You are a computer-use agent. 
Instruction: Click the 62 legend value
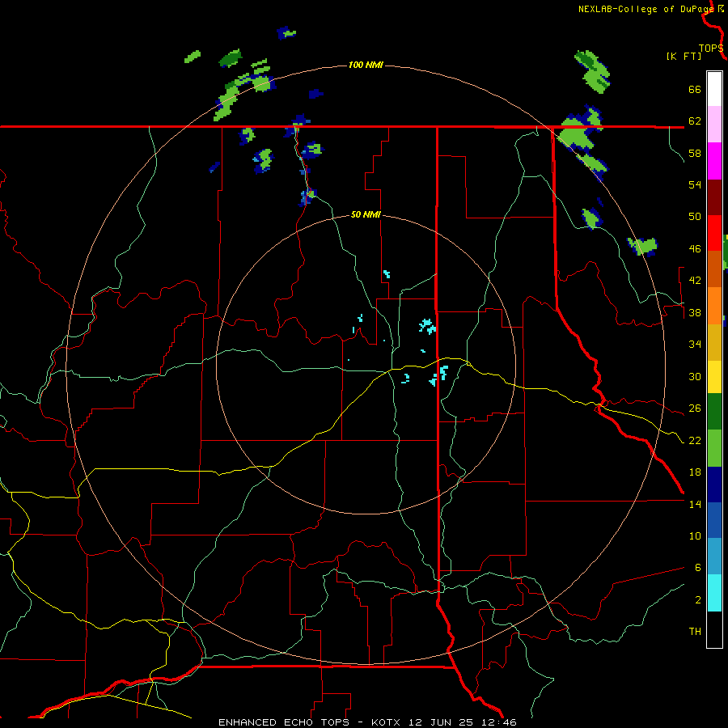(695, 121)
